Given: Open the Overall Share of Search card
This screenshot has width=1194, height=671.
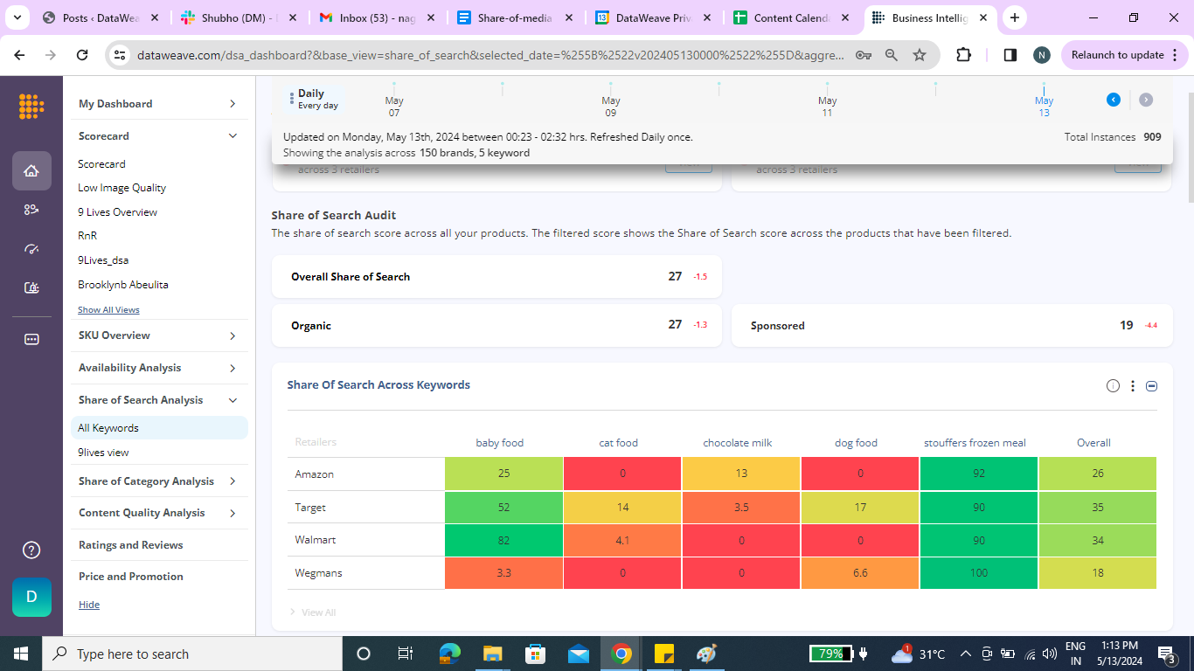Looking at the screenshot, I should click(x=496, y=276).
